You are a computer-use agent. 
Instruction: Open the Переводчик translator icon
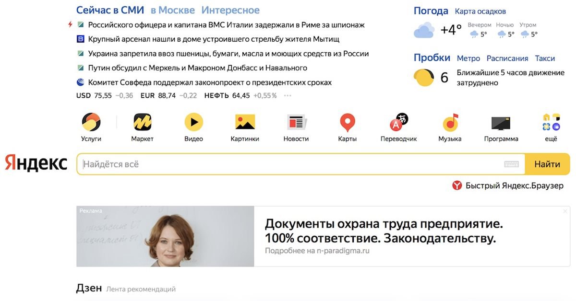(398, 122)
